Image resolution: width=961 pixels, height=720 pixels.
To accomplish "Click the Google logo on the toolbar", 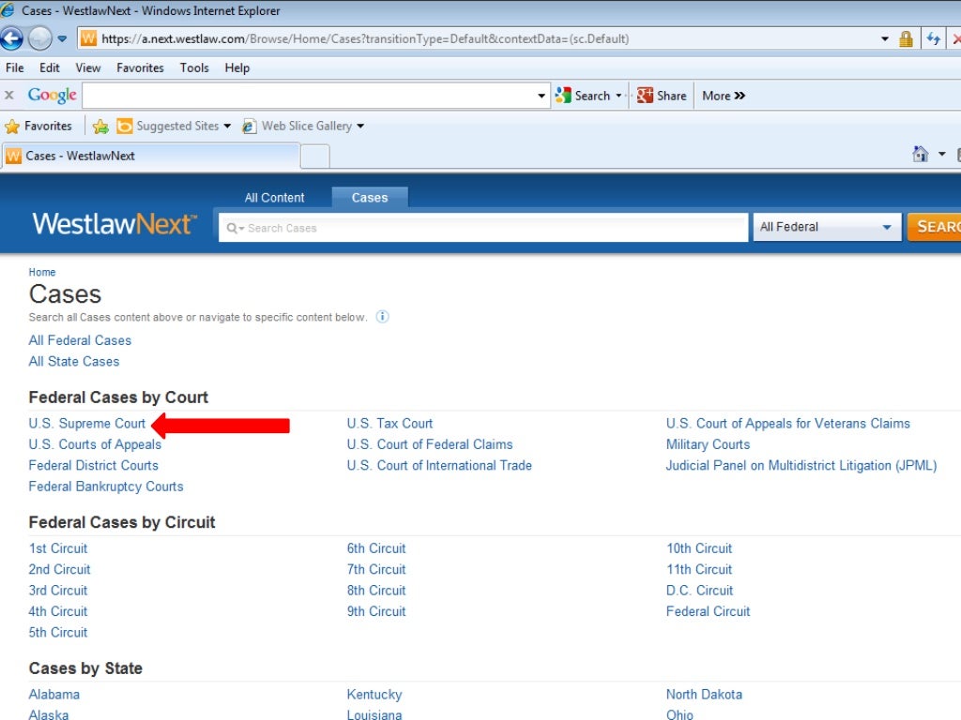I will [x=53, y=95].
